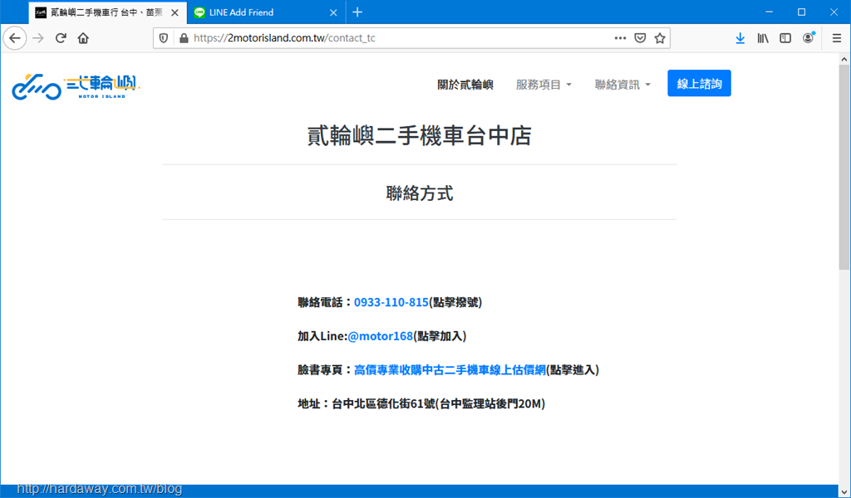Click the address text 台中北區德化街61號

tap(384, 403)
